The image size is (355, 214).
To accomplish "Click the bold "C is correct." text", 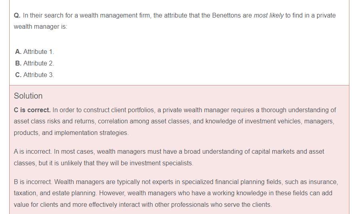I will 32,110.
